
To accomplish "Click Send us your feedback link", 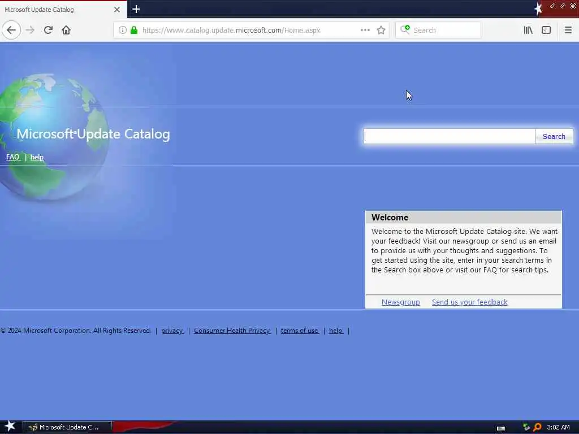I will pyautogui.click(x=470, y=302).
